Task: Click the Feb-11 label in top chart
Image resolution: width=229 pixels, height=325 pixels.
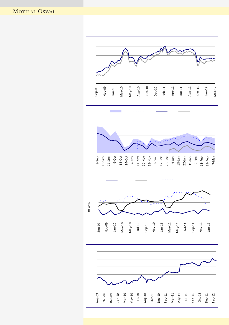Action: tap(164, 91)
